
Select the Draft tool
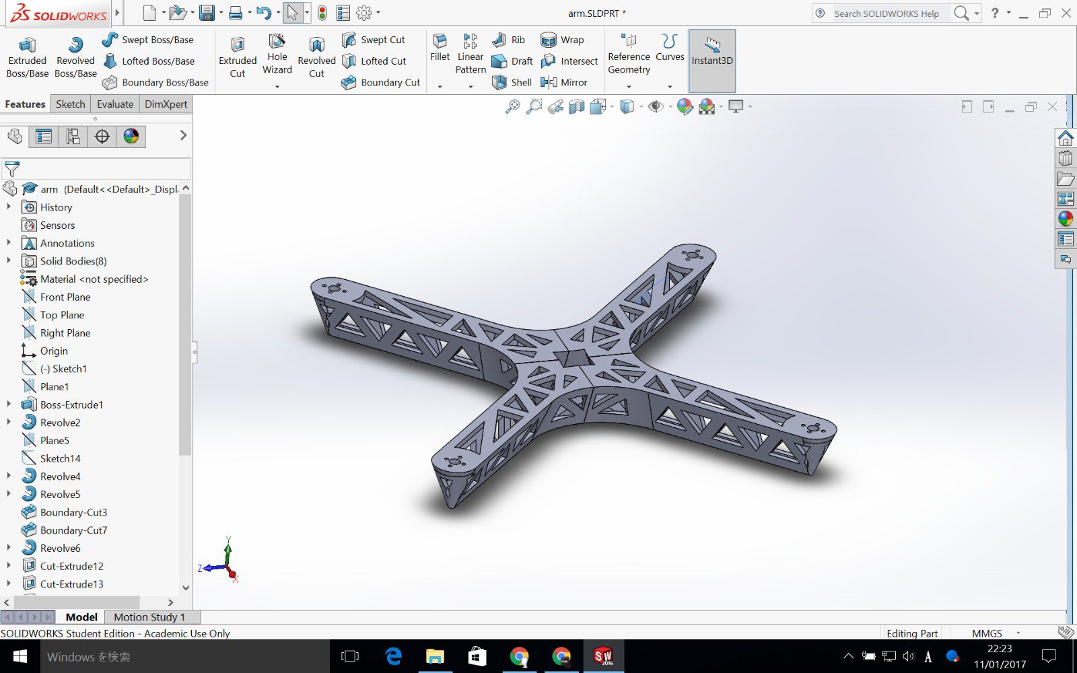tap(512, 61)
